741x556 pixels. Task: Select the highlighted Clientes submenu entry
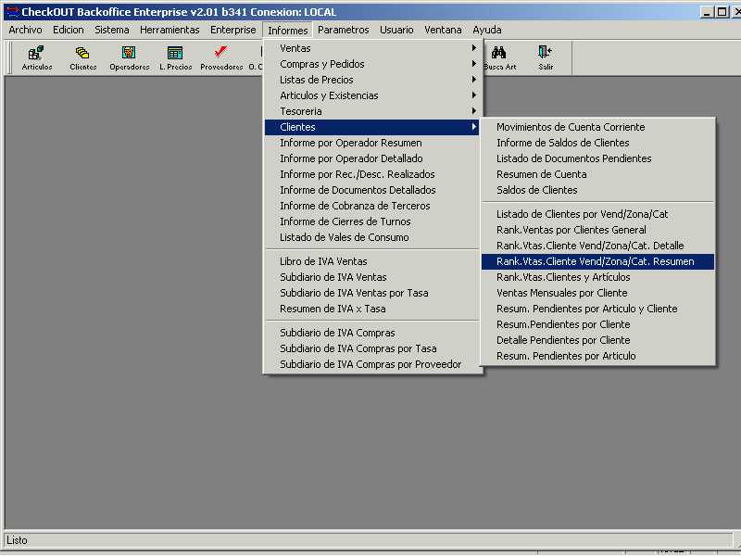coord(372,127)
